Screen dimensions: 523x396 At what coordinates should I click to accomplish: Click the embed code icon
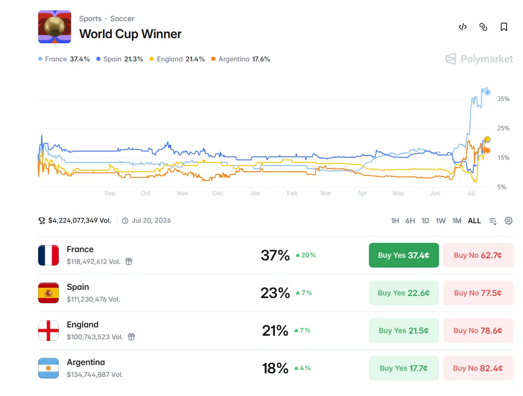click(x=462, y=27)
